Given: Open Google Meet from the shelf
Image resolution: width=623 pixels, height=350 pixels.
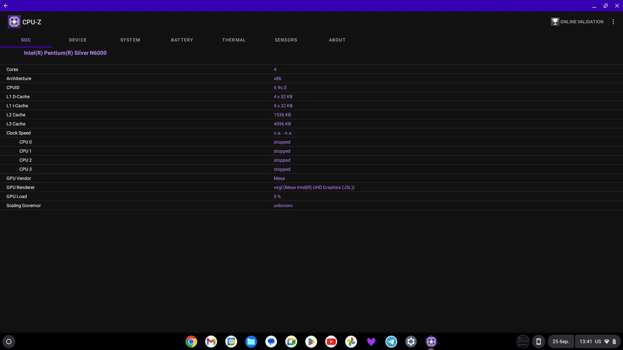Looking at the screenshot, I should (291, 342).
